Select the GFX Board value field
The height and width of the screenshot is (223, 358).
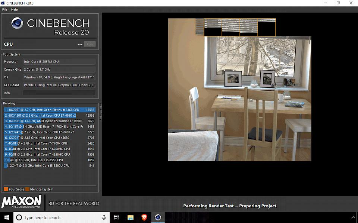coord(59,85)
